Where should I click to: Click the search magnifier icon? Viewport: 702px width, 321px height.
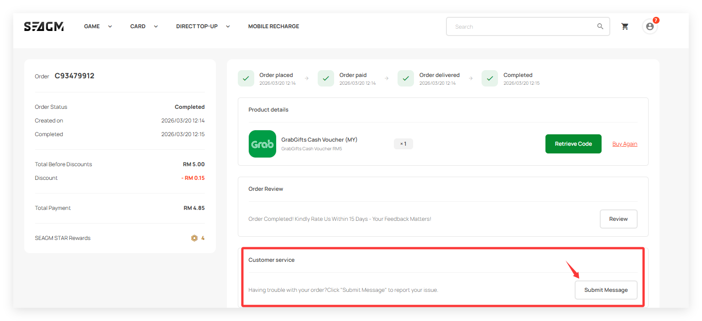pyautogui.click(x=600, y=26)
